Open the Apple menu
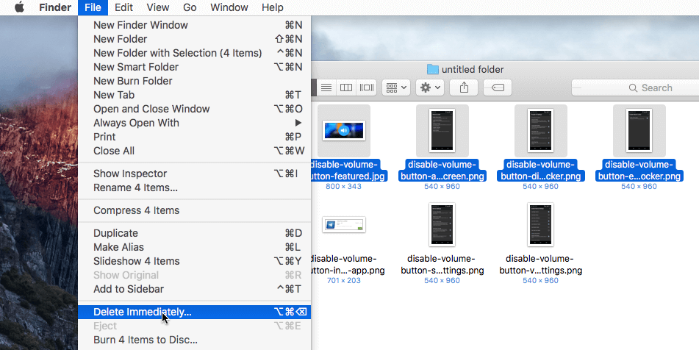The height and width of the screenshot is (350, 699). tap(19, 7)
